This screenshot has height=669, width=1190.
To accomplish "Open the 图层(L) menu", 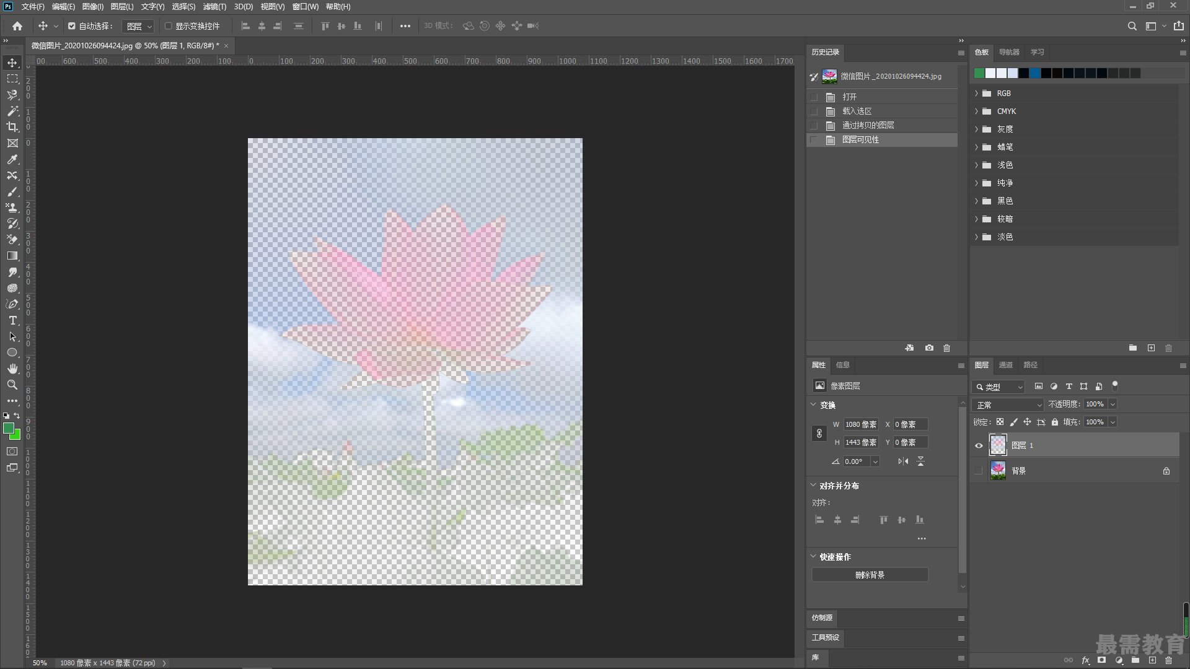I will click(x=122, y=7).
